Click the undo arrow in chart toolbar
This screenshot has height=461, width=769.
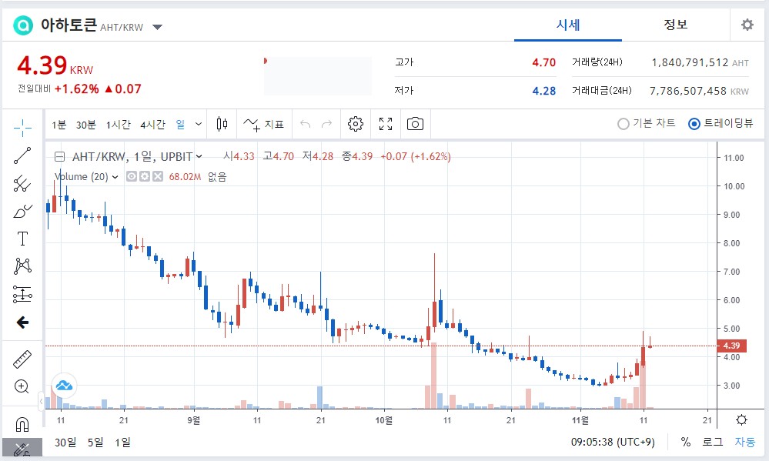click(305, 124)
